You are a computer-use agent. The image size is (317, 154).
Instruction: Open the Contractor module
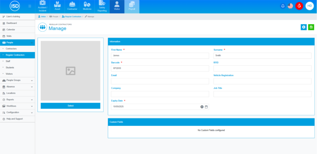click(72, 7)
